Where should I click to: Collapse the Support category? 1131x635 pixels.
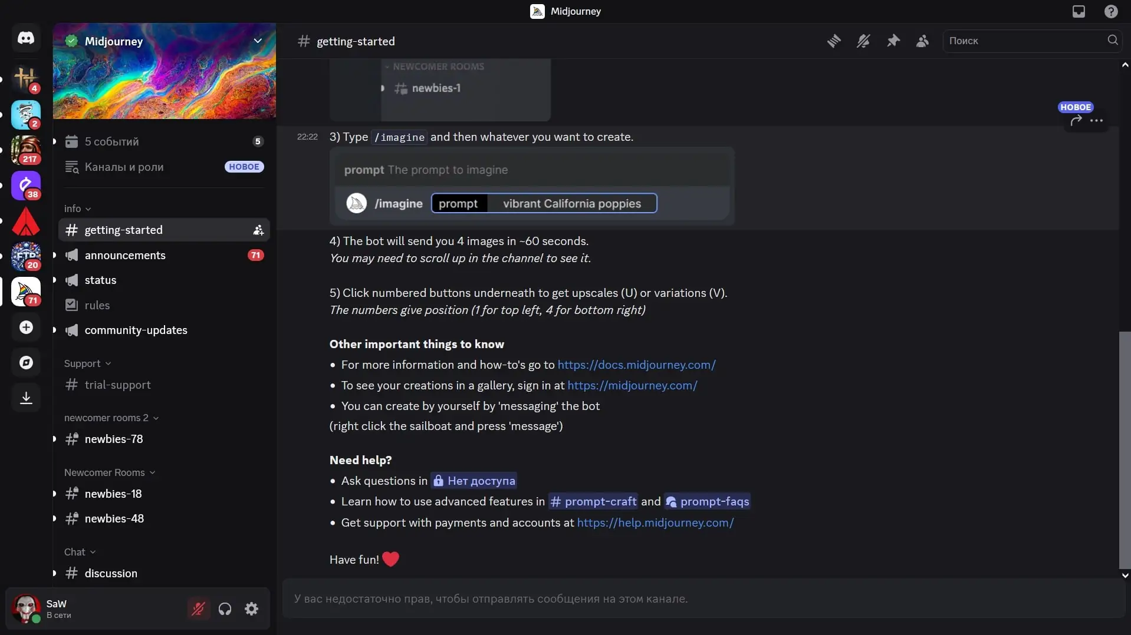(87, 363)
